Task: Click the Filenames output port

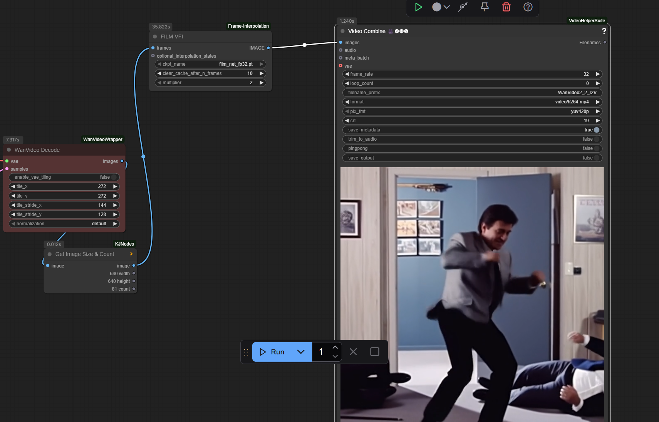Action: (x=605, y=42)
